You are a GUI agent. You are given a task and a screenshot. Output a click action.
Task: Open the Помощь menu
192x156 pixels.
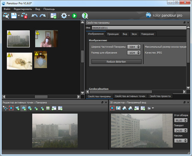(x=49, y=9)
